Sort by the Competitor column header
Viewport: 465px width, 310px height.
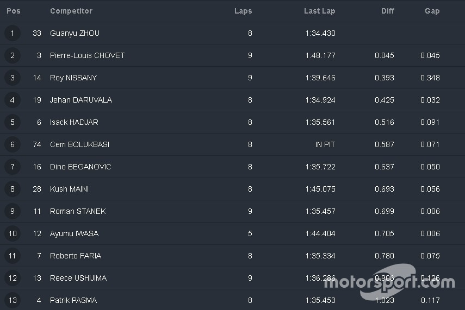point(71,11)
